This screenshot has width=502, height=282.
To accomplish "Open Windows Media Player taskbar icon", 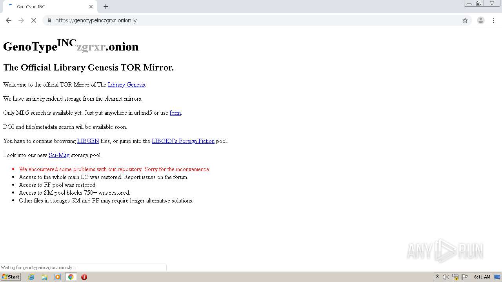I will (x=58, y=277).
